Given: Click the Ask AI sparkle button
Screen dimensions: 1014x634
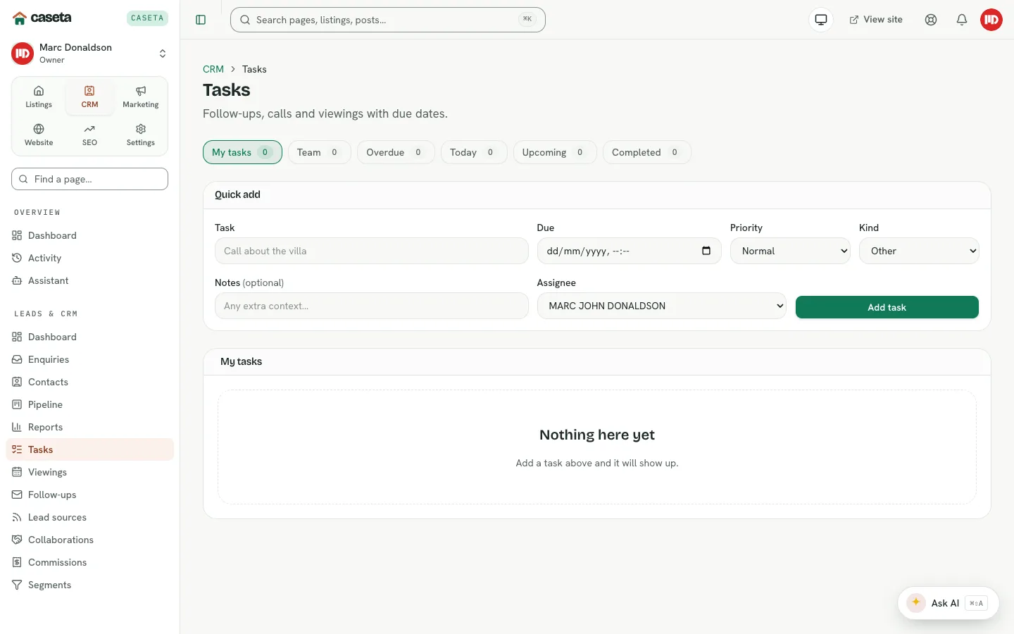Looking at the screenshot, I should (x=948, y=603).
